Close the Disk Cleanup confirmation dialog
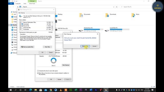 point(97,34)
